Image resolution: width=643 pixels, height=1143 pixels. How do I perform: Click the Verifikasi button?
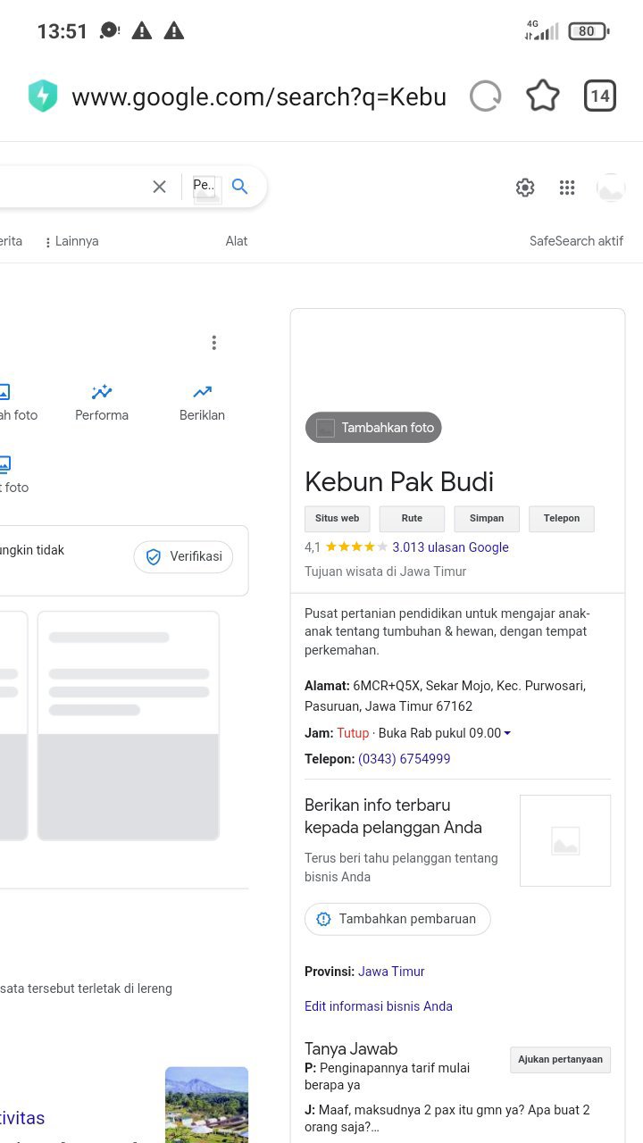coord(183,556)
